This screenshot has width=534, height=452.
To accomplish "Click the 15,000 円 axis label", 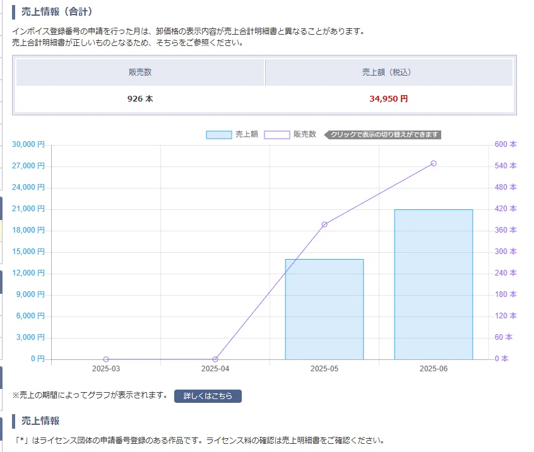I will point(28,252).
